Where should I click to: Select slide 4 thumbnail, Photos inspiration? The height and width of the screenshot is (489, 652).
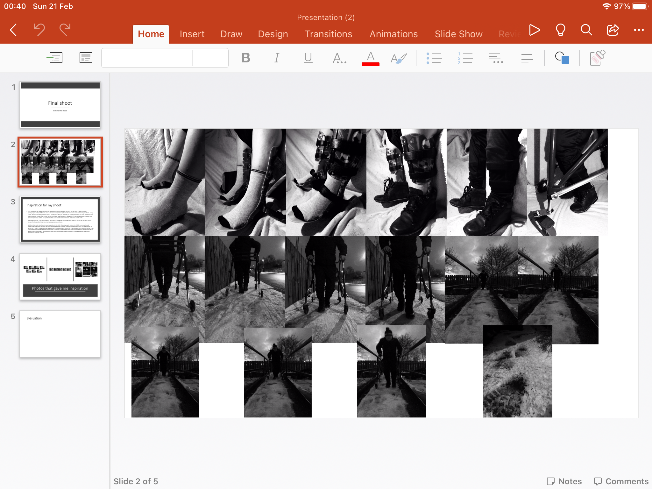tap(60, 277)
